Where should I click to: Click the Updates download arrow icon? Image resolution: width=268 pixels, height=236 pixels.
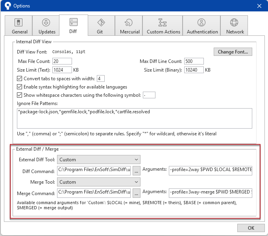pyautogui.click(x=46, y=22)
